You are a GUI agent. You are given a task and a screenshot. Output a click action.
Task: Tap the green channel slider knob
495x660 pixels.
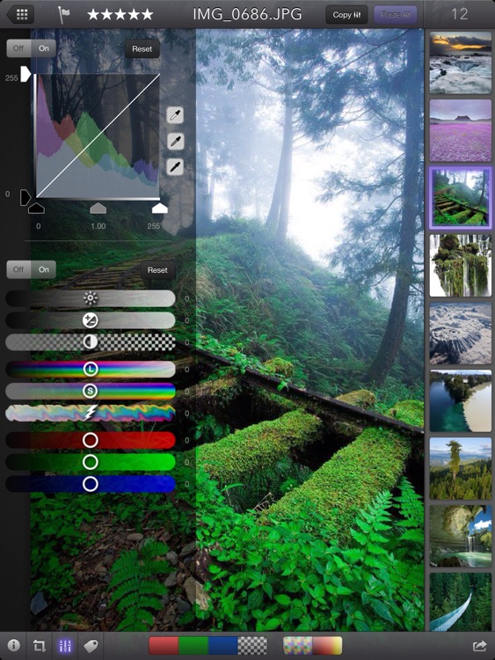91,462
